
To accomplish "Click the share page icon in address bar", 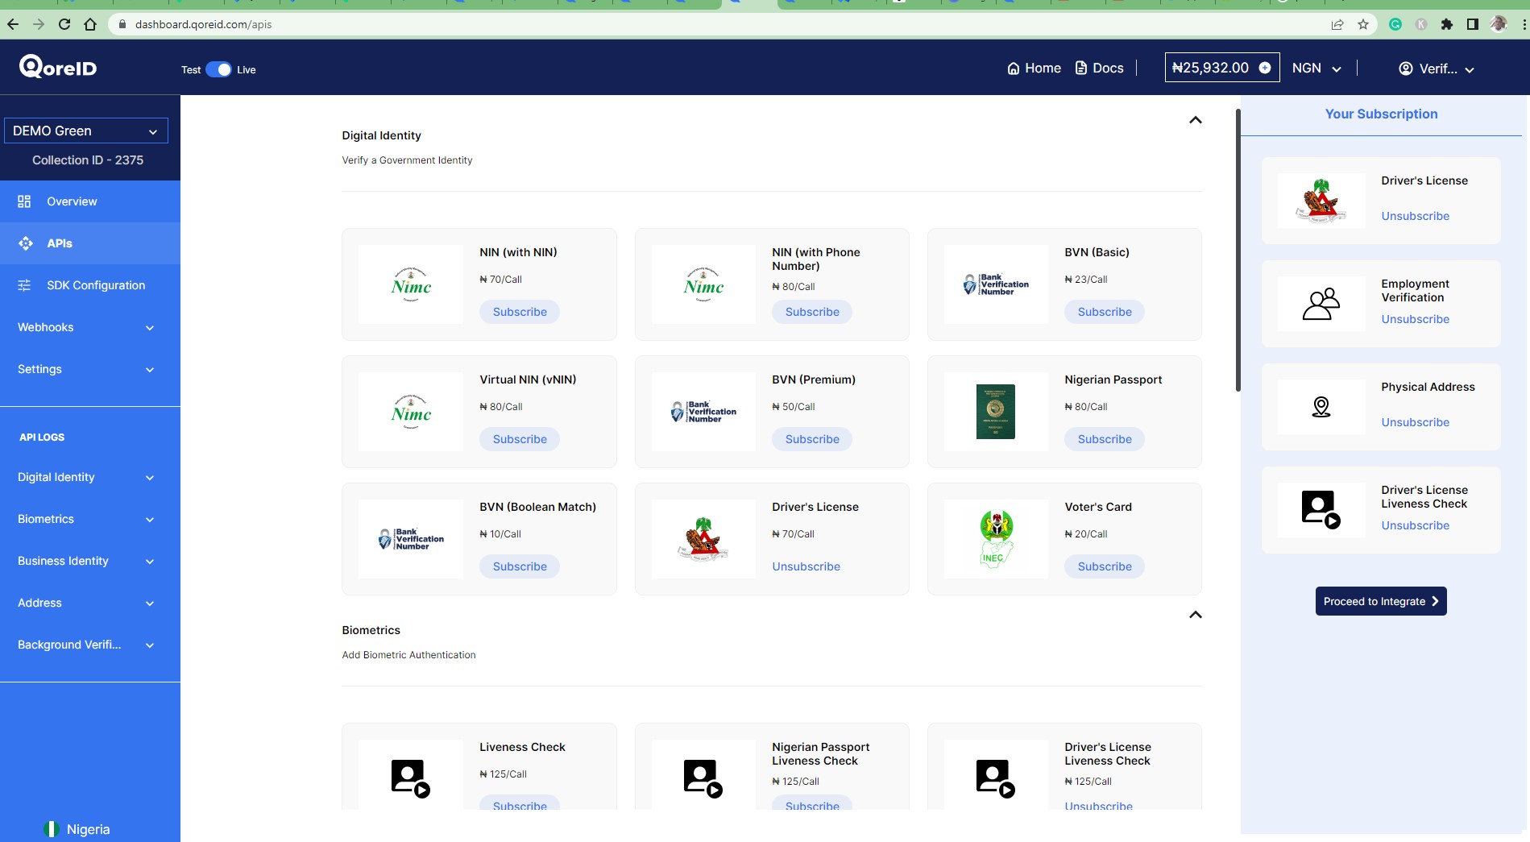I will click(x=1337, y=24).
